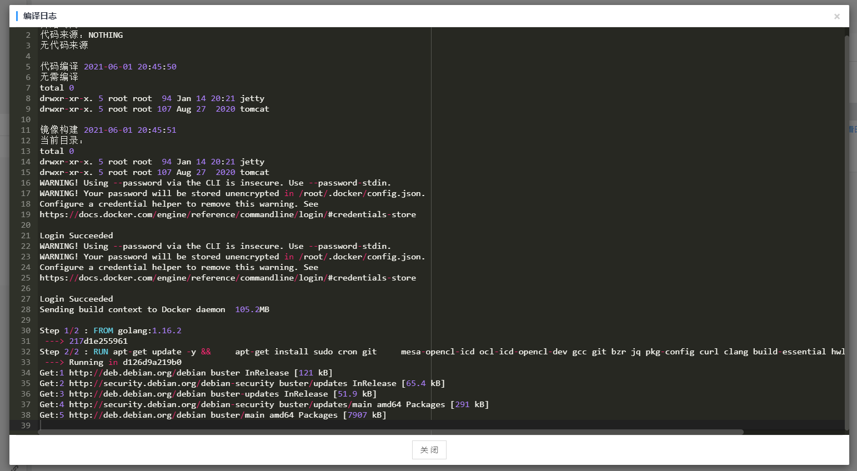Click 'config.json' path on line 17

396,193
